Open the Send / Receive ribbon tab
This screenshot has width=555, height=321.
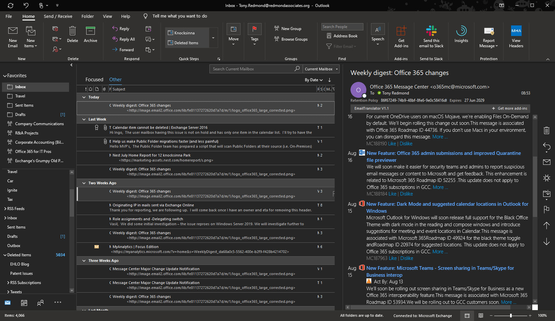pos(58,16)
